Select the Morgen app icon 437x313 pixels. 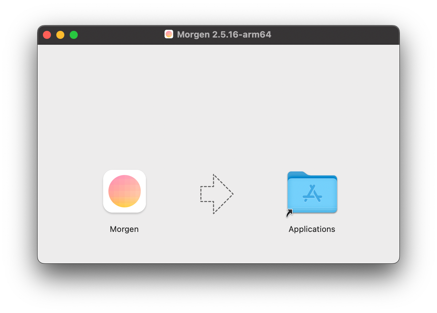pos(124,191)
